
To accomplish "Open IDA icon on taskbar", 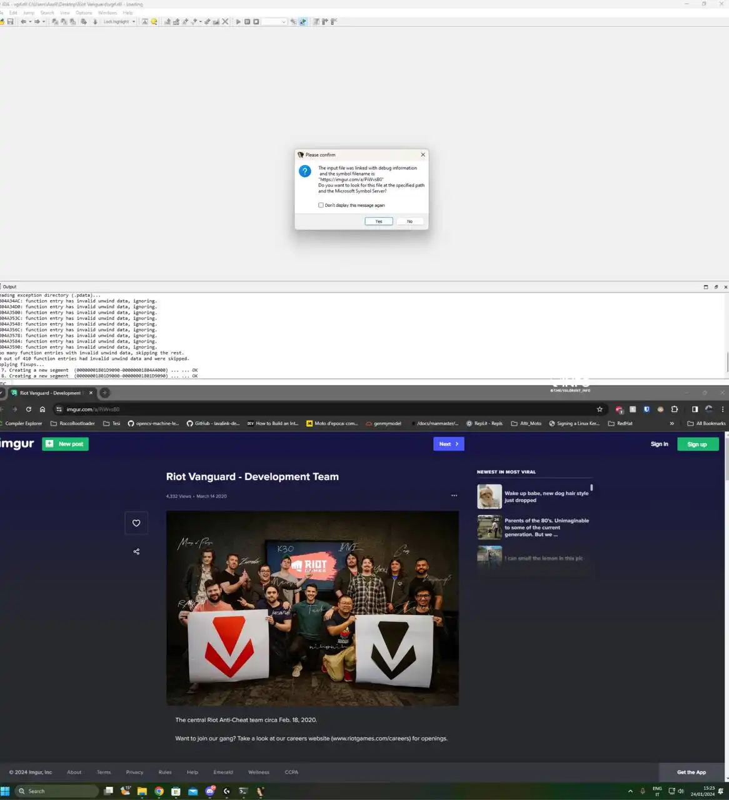I will click(x=260, y=791).
